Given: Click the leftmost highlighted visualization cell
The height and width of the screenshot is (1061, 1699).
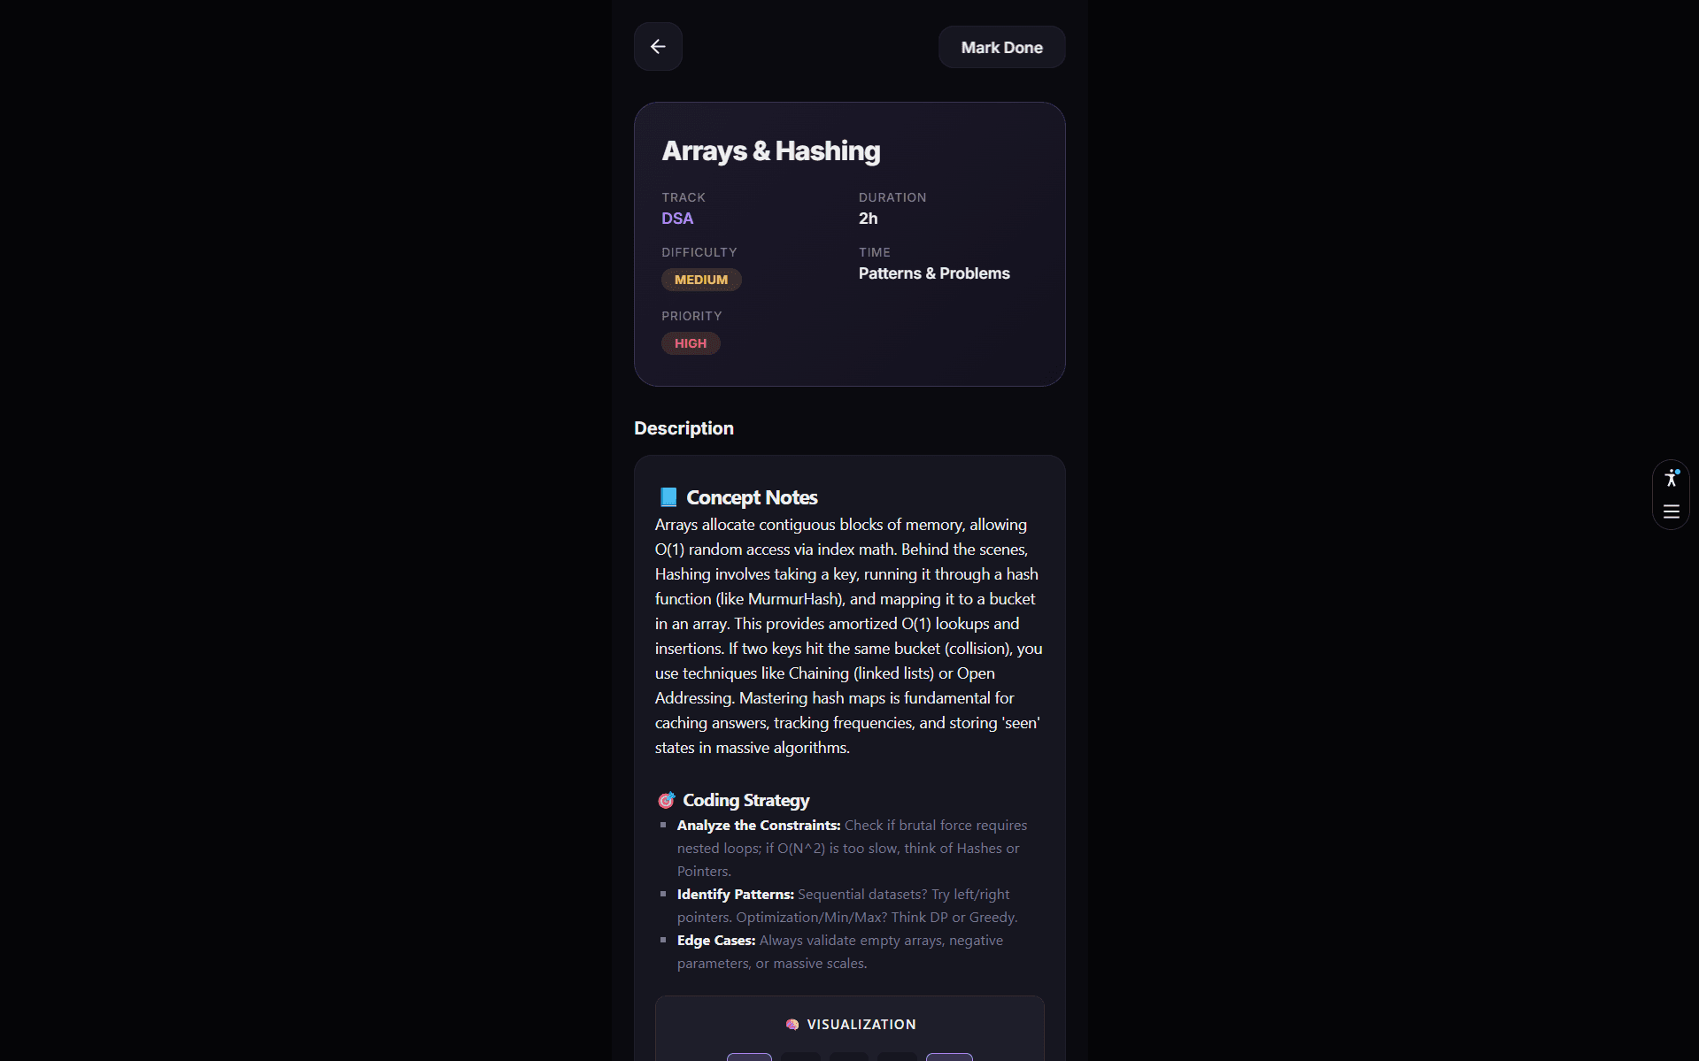Looking at the screenshot, I should pyautogui.click(x=749, y=1057).
